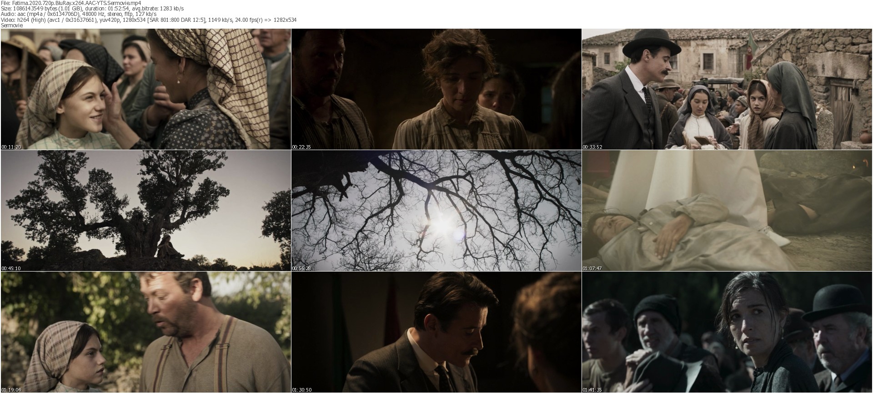Screen dimensions: 873x393
Task: Click the thumbnail of smiling girl in headscarf
Action: [145, 89]
